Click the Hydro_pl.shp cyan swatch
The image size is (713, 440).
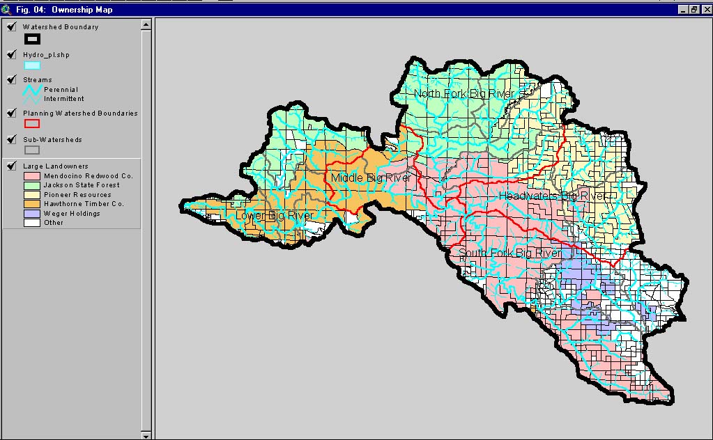click(32, 66)
